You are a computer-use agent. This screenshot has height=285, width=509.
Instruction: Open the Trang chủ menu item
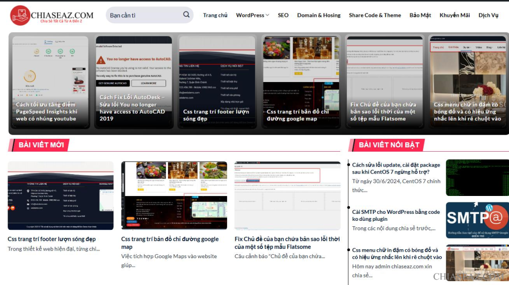pos(215,15)
